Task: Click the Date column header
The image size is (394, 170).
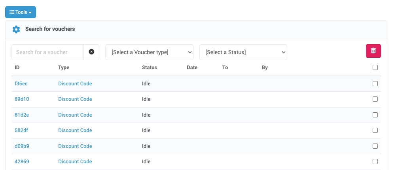Action: pos(192,68)
